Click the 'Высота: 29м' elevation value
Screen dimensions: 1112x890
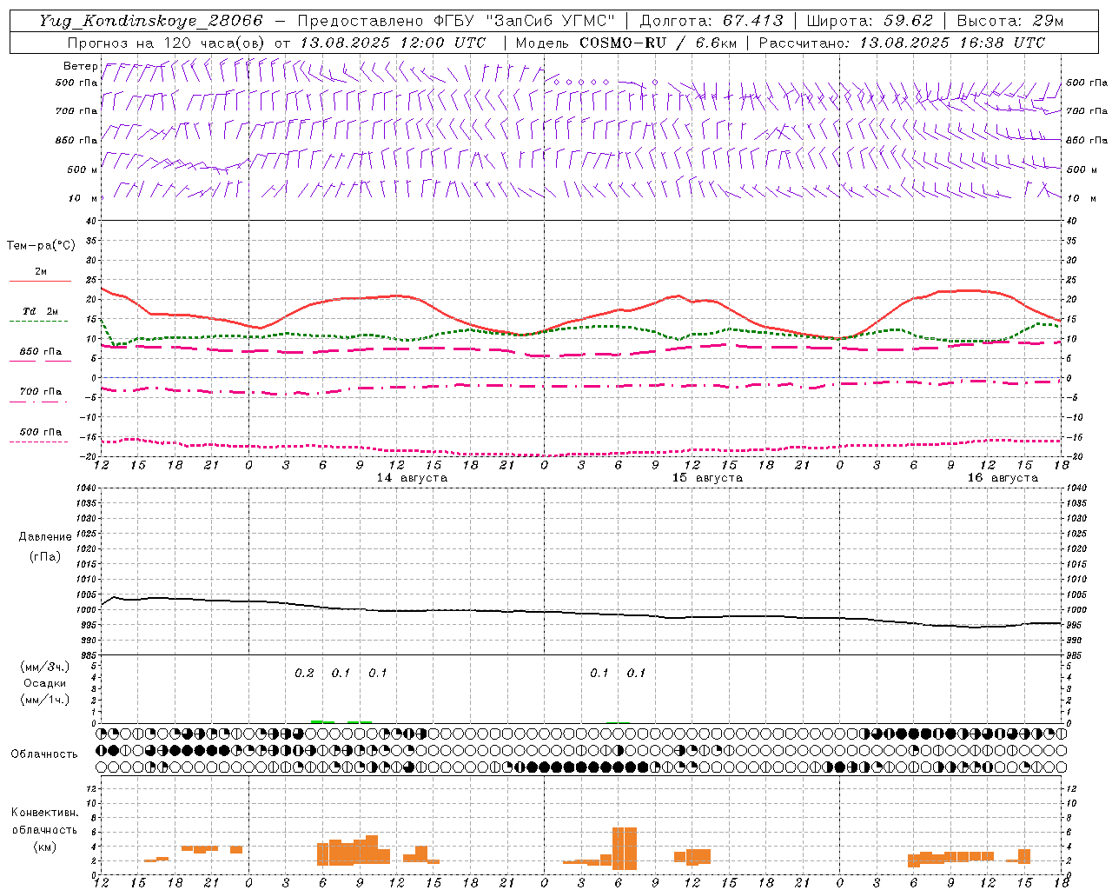1009,21
